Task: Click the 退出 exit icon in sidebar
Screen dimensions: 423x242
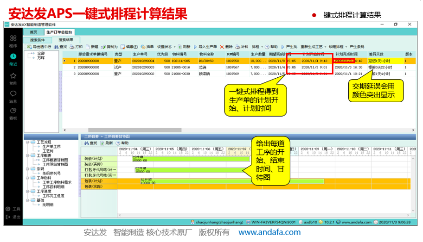Action: (x=8, y=217)
